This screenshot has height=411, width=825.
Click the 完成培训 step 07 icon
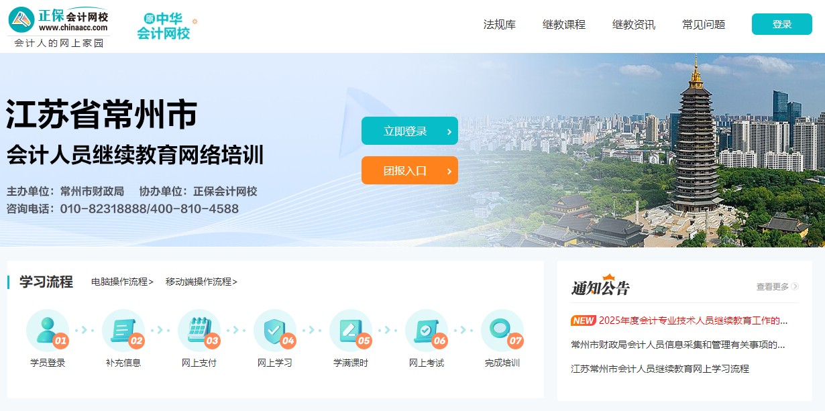pyautogui.click(x=502, y=330)
